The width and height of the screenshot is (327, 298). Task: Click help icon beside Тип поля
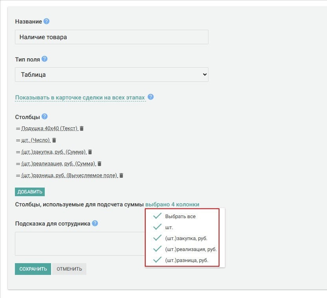click(x=44, y=59)
